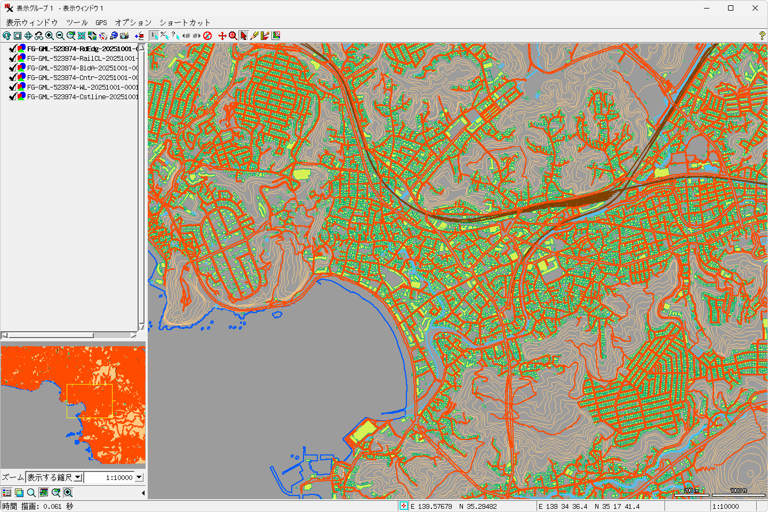Select the pan crosshair arrows tool
The image size is (768, 512).
pos(222,36)
